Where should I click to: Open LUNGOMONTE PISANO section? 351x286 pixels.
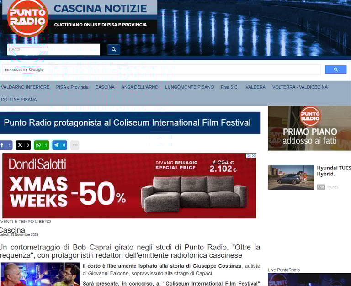click(189, 87)
